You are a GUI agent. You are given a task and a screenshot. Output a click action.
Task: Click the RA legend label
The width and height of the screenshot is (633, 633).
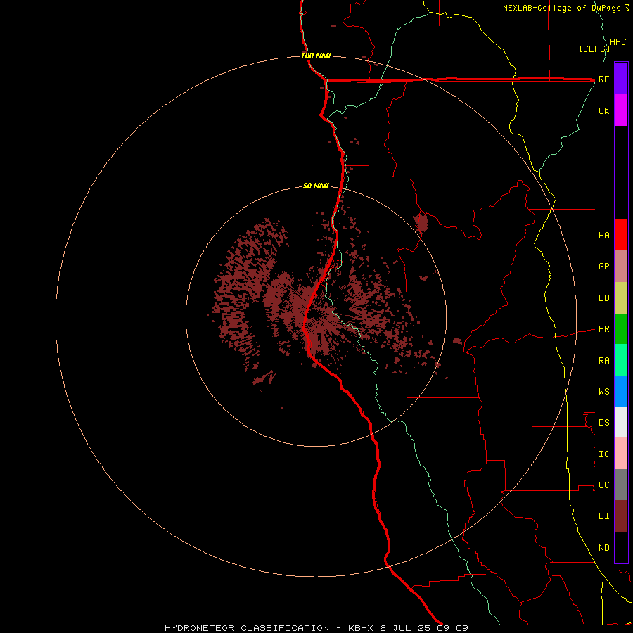603,361
